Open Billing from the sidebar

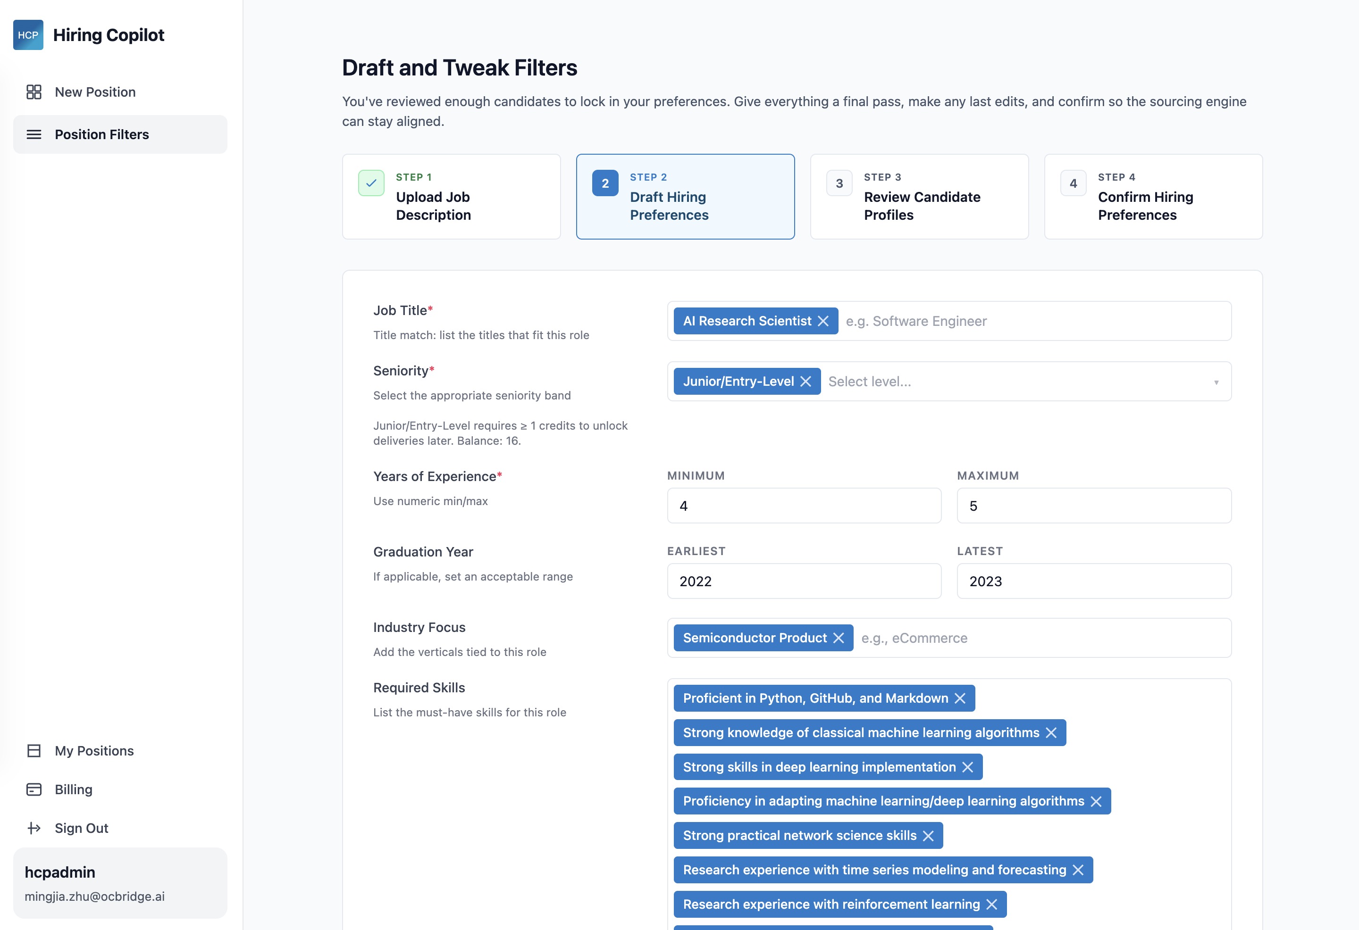point(74,789)
